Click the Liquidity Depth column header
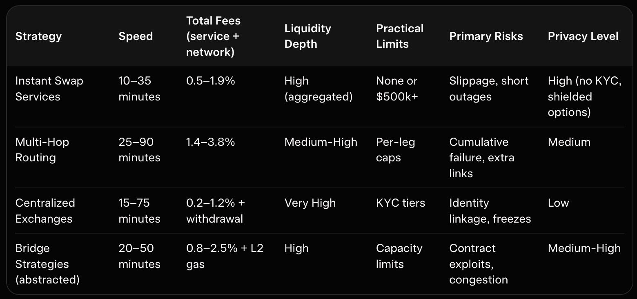637x299 pixels. coord(308,36)
